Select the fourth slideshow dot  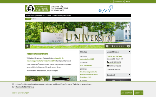pyautogui.click(x=118, y=46)
